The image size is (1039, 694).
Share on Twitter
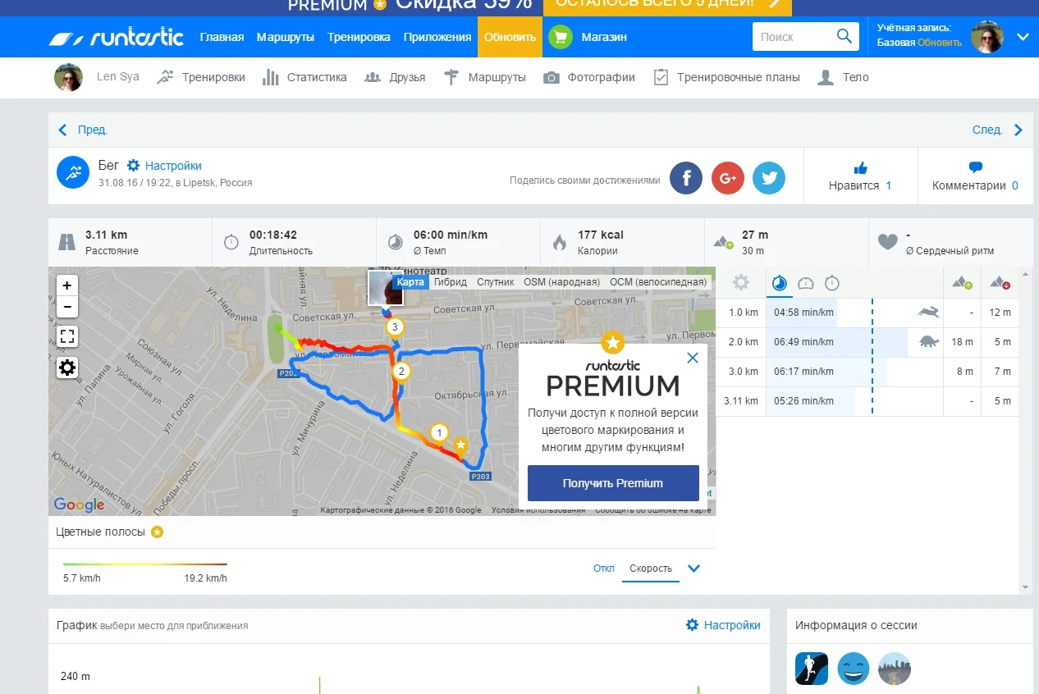tap(768, 177)
